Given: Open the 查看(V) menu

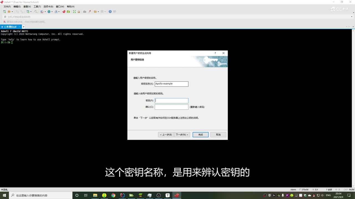Looking at the screenshot, I should tap(27, 7).
